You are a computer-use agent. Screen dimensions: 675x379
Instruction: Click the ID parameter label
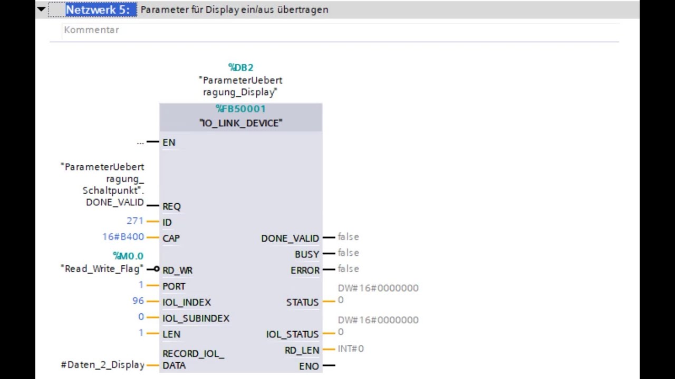[x=167, y=223]
